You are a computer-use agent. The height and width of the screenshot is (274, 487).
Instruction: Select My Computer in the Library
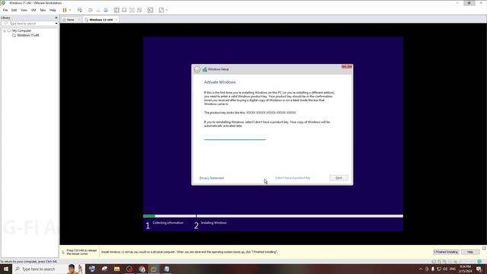tap(22, 30)
